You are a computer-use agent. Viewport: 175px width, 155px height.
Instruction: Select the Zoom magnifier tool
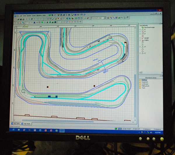click(23, 22)
